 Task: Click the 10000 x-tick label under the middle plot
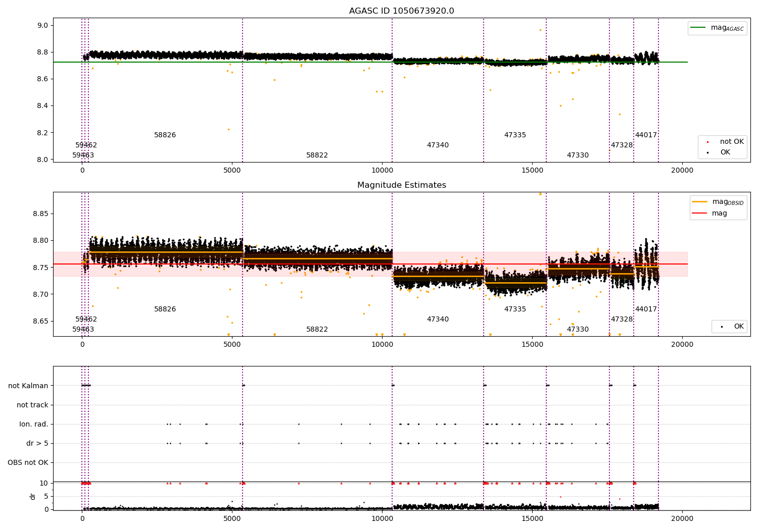pyautogui.click(x=382, y=345)
